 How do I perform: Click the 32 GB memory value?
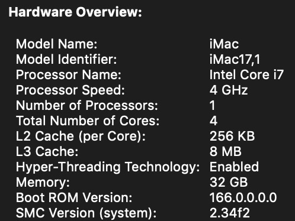coord(229,182)
